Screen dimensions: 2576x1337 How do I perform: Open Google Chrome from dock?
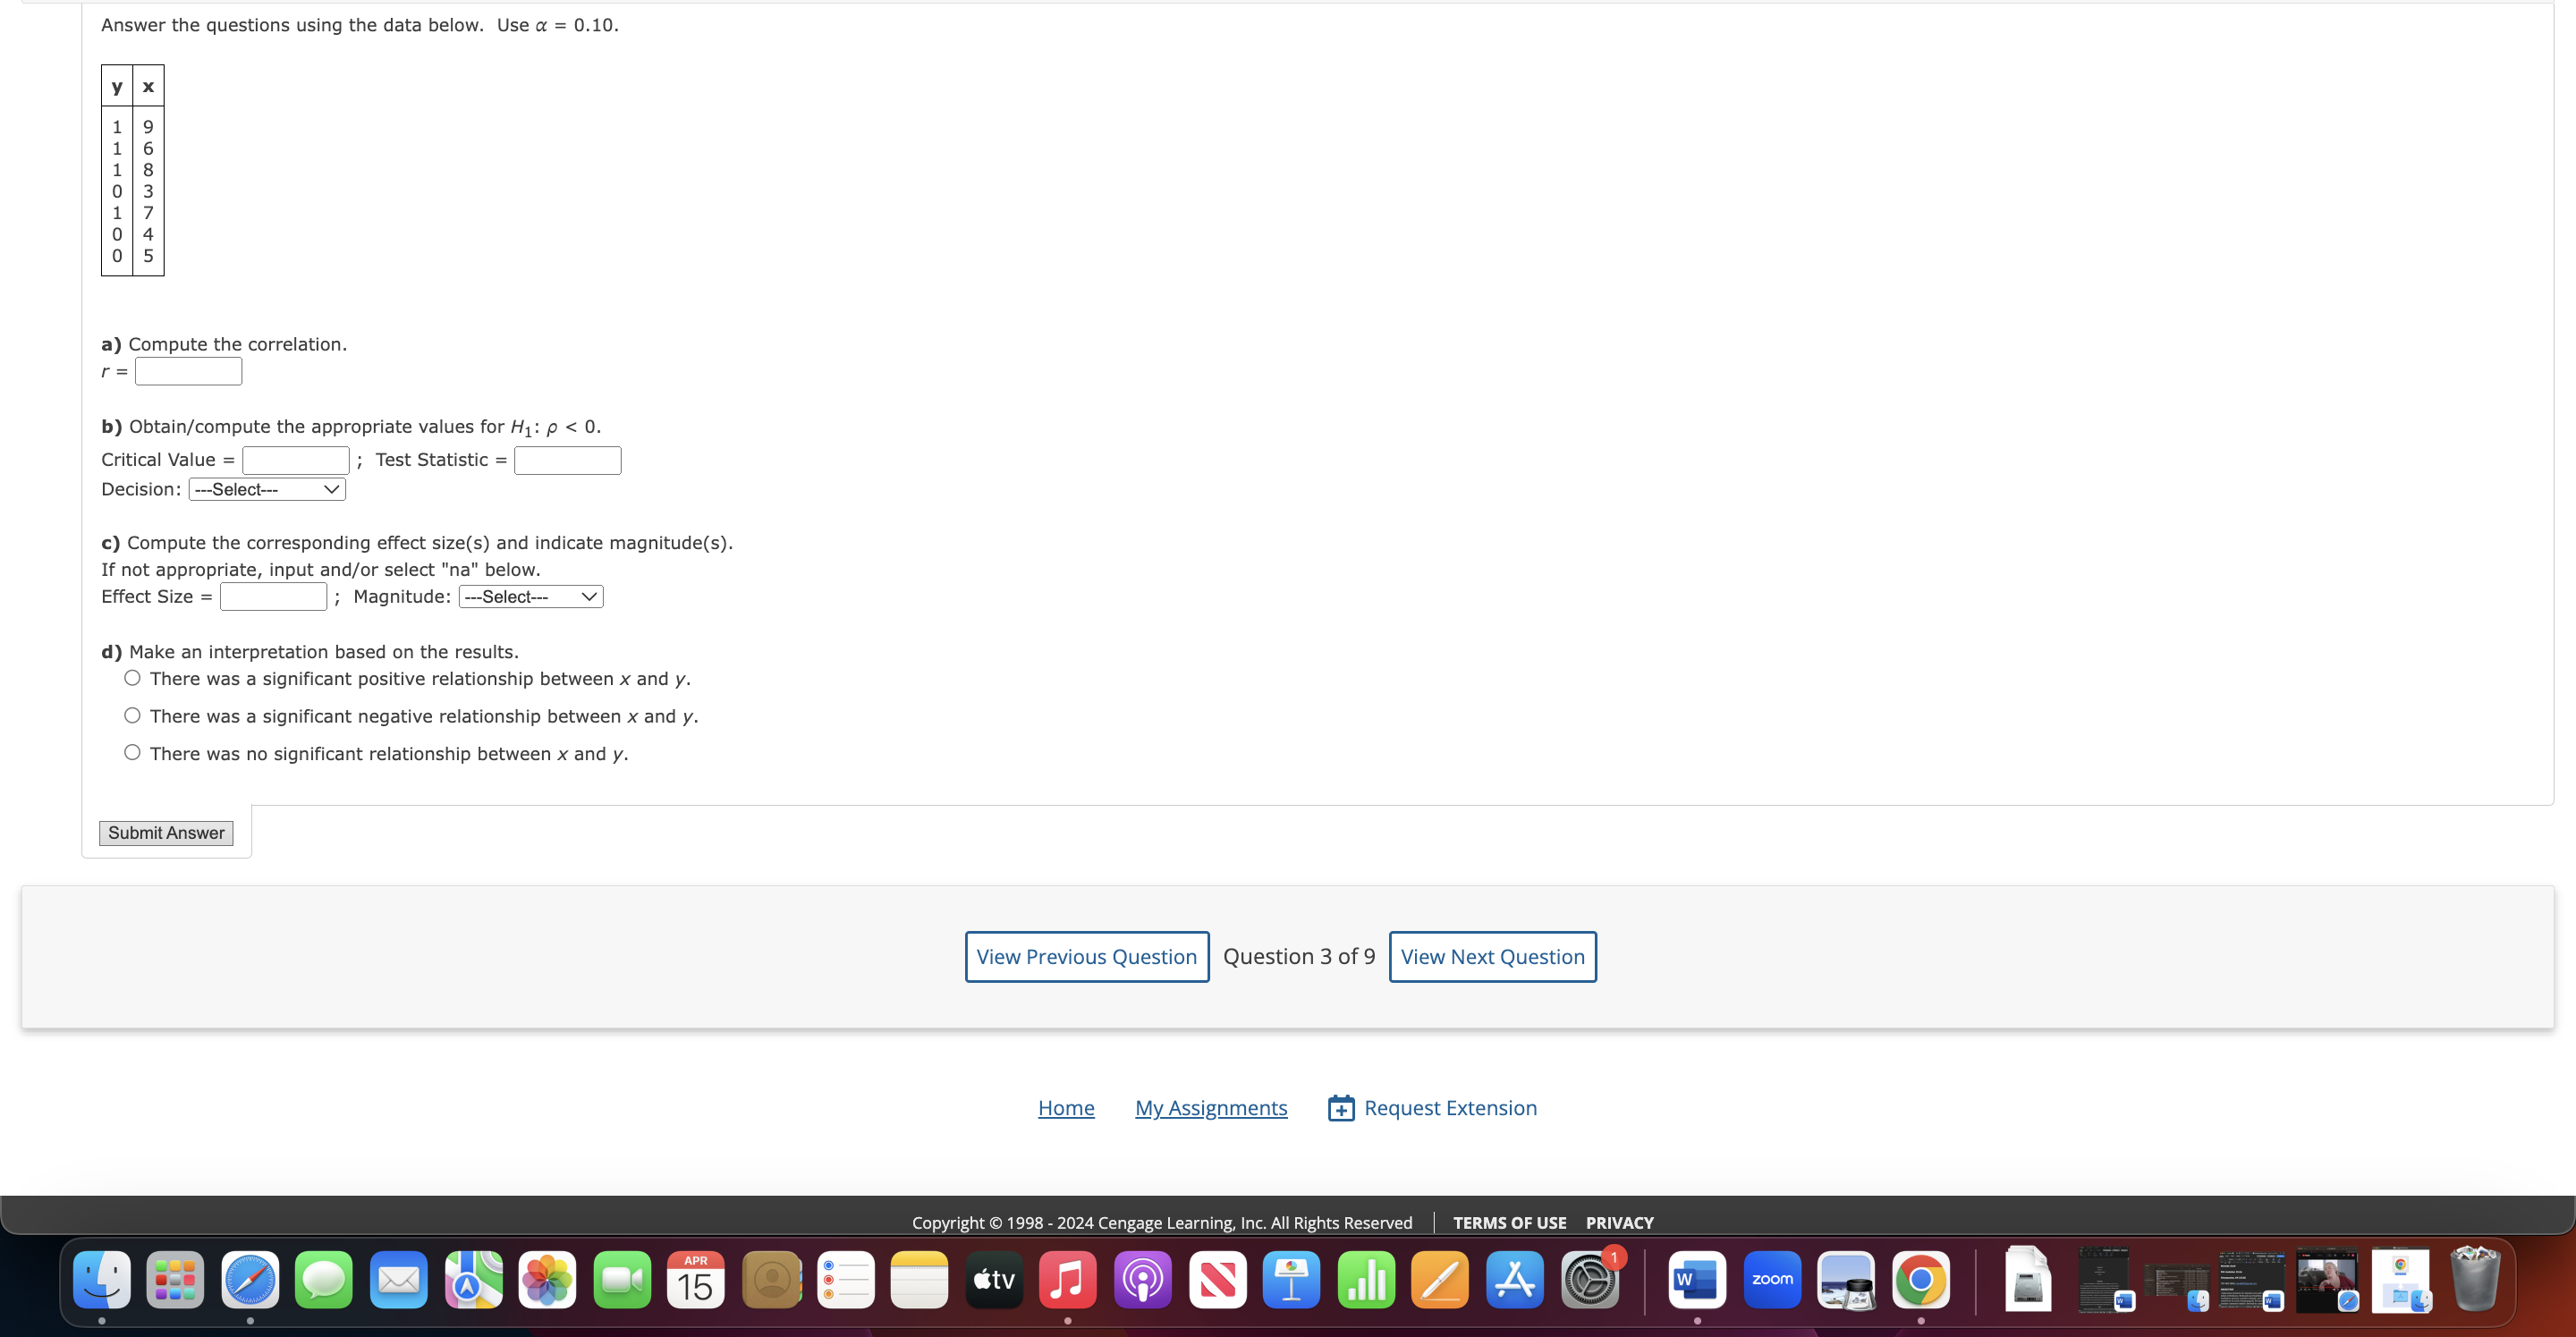pos(1920,1279)
